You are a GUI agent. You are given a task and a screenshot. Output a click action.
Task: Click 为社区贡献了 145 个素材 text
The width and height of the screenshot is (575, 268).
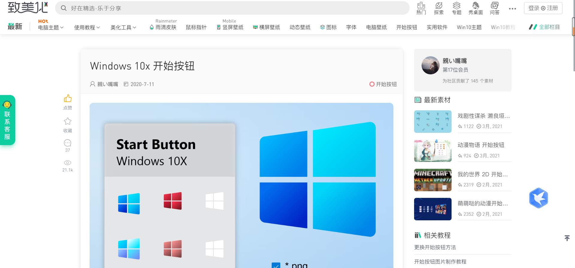point(468,81)
